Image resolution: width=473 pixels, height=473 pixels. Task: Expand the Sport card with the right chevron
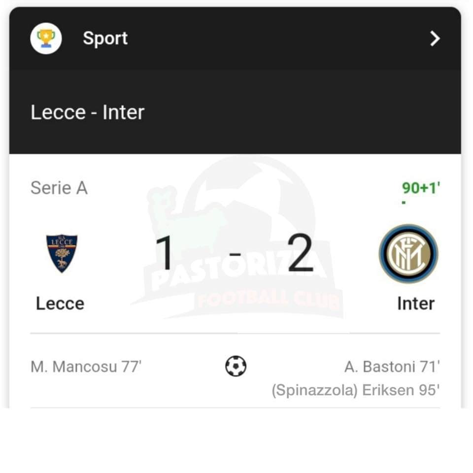(x=435, y=38)
